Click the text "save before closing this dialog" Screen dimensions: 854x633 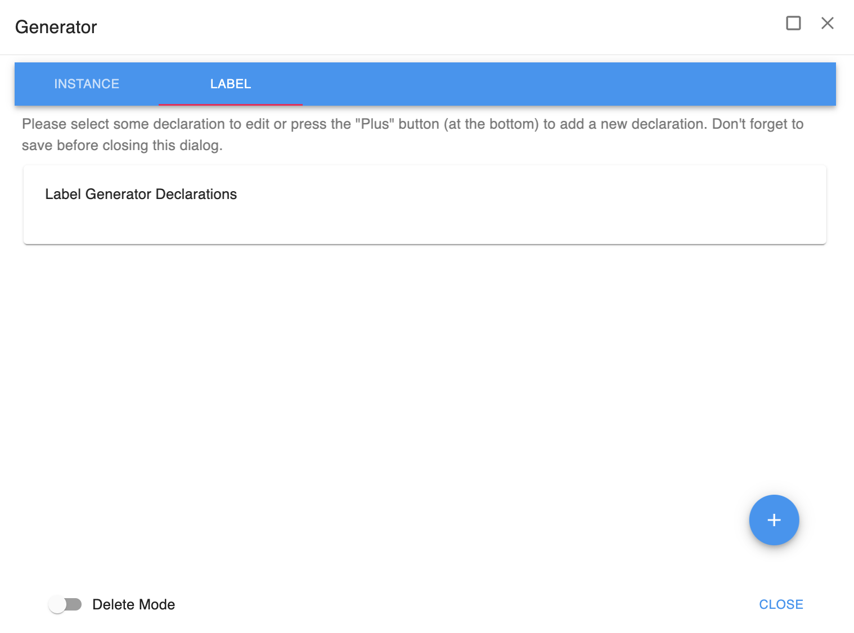[122, 146]
